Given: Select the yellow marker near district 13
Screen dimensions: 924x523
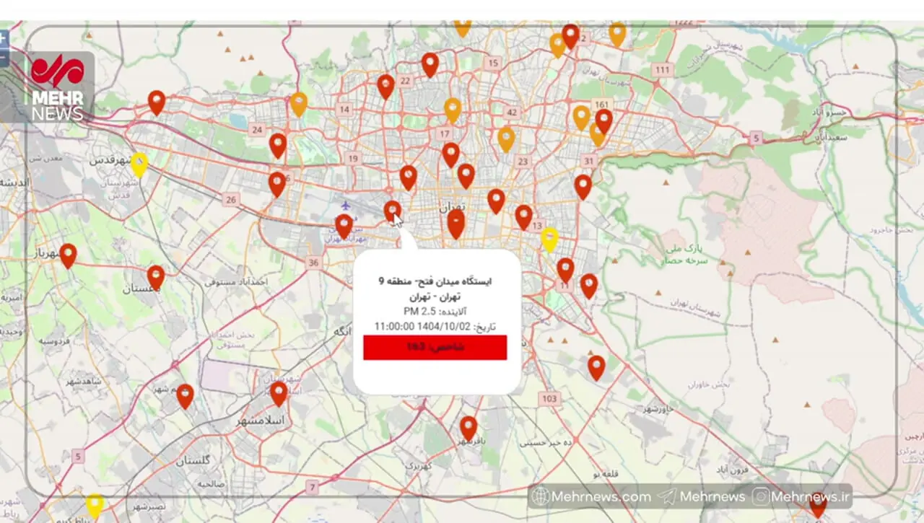Looking at the screenshot, I should [x=549, y=238].
